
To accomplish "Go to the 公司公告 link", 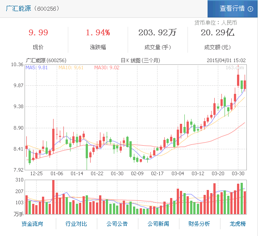I will [x=117, y=224].
